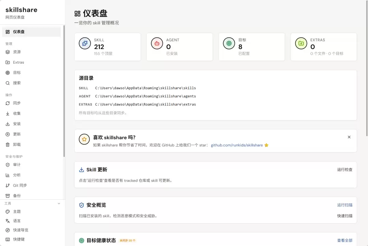
Task: Click the 目标健康状态 target icon
Action: coord(81,240)
